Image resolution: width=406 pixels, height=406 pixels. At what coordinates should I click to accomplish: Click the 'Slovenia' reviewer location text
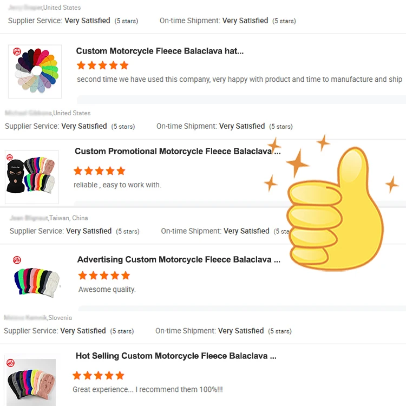click(60, 318)
